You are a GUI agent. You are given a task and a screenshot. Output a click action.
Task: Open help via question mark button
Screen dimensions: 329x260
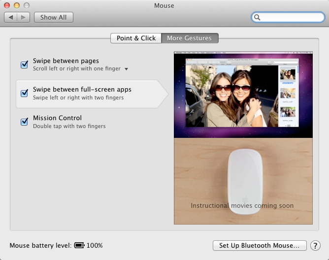(315, 245)
